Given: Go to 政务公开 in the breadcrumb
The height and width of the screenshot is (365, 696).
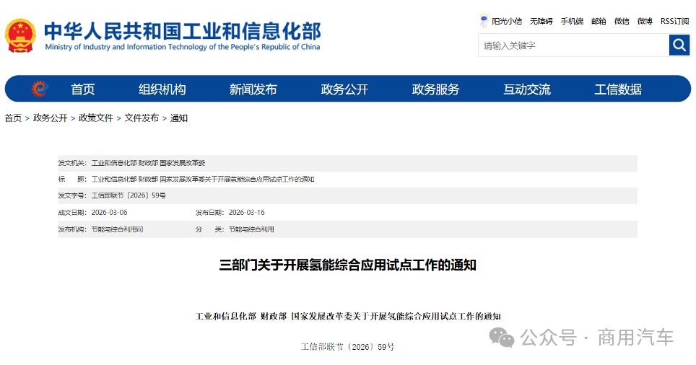Looking at the screenshot, I should click(x=50, y=118).
